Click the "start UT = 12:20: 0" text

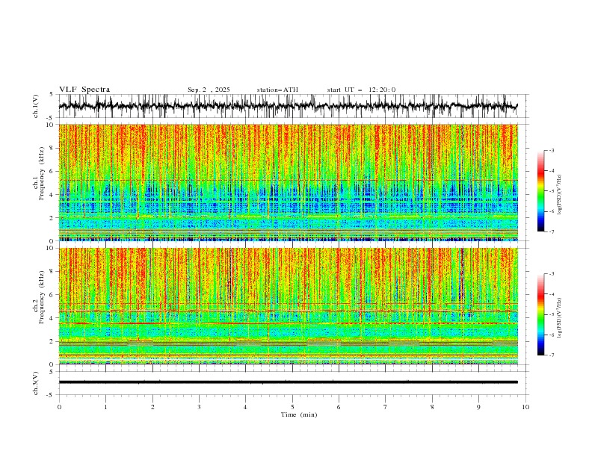point(361,90)
